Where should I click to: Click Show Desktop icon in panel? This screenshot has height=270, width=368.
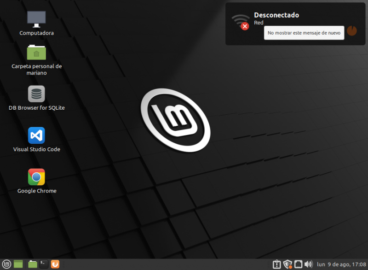[x=18, y=264]
